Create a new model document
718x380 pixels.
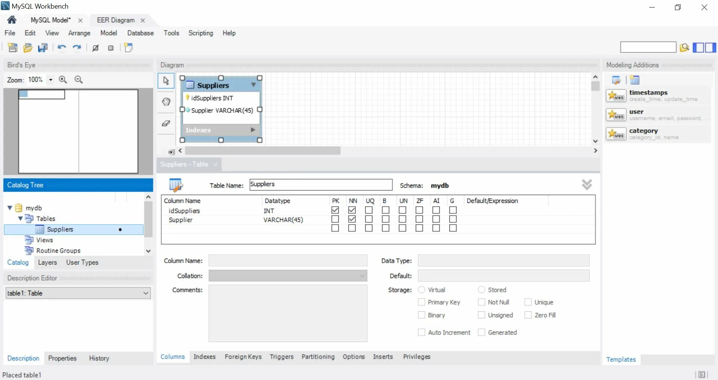click(13, 47)
